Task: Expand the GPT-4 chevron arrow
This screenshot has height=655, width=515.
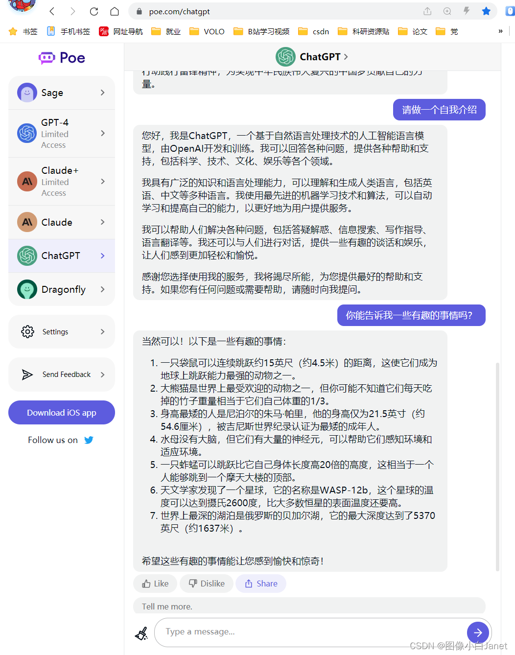Action: tap(102, 133)
